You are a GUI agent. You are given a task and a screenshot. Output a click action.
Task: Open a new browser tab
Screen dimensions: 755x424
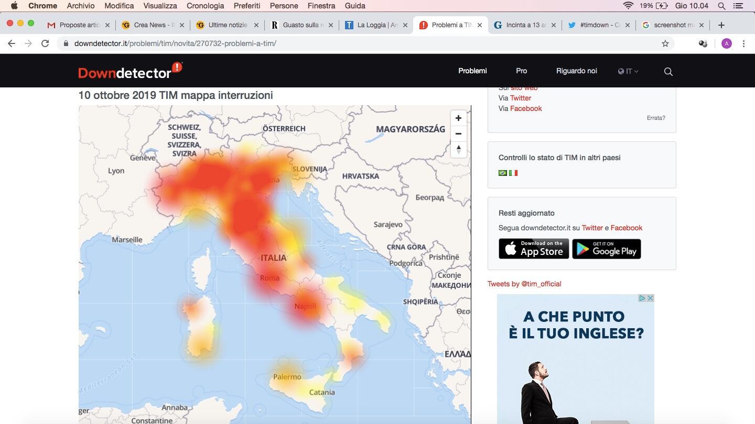[x=721, y=25]
